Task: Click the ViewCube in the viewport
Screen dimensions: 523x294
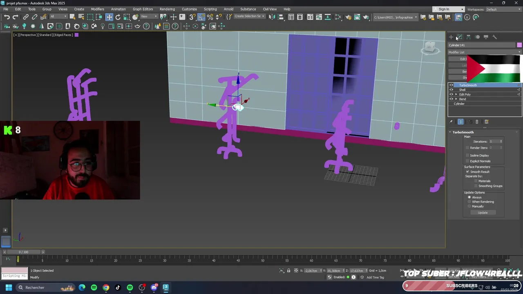Action: click(429, 48)
